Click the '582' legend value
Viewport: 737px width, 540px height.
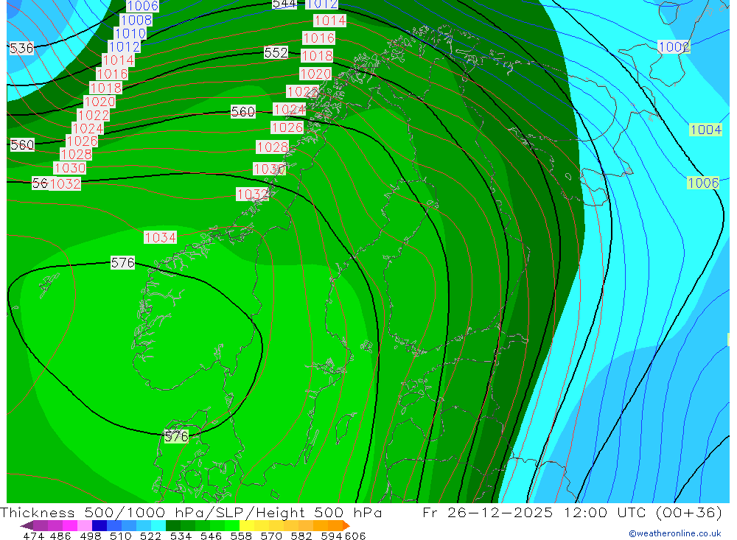(301, 536)
